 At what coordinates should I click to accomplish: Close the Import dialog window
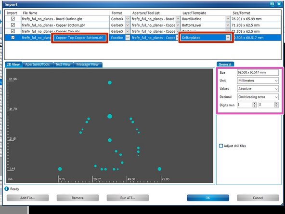279,4
